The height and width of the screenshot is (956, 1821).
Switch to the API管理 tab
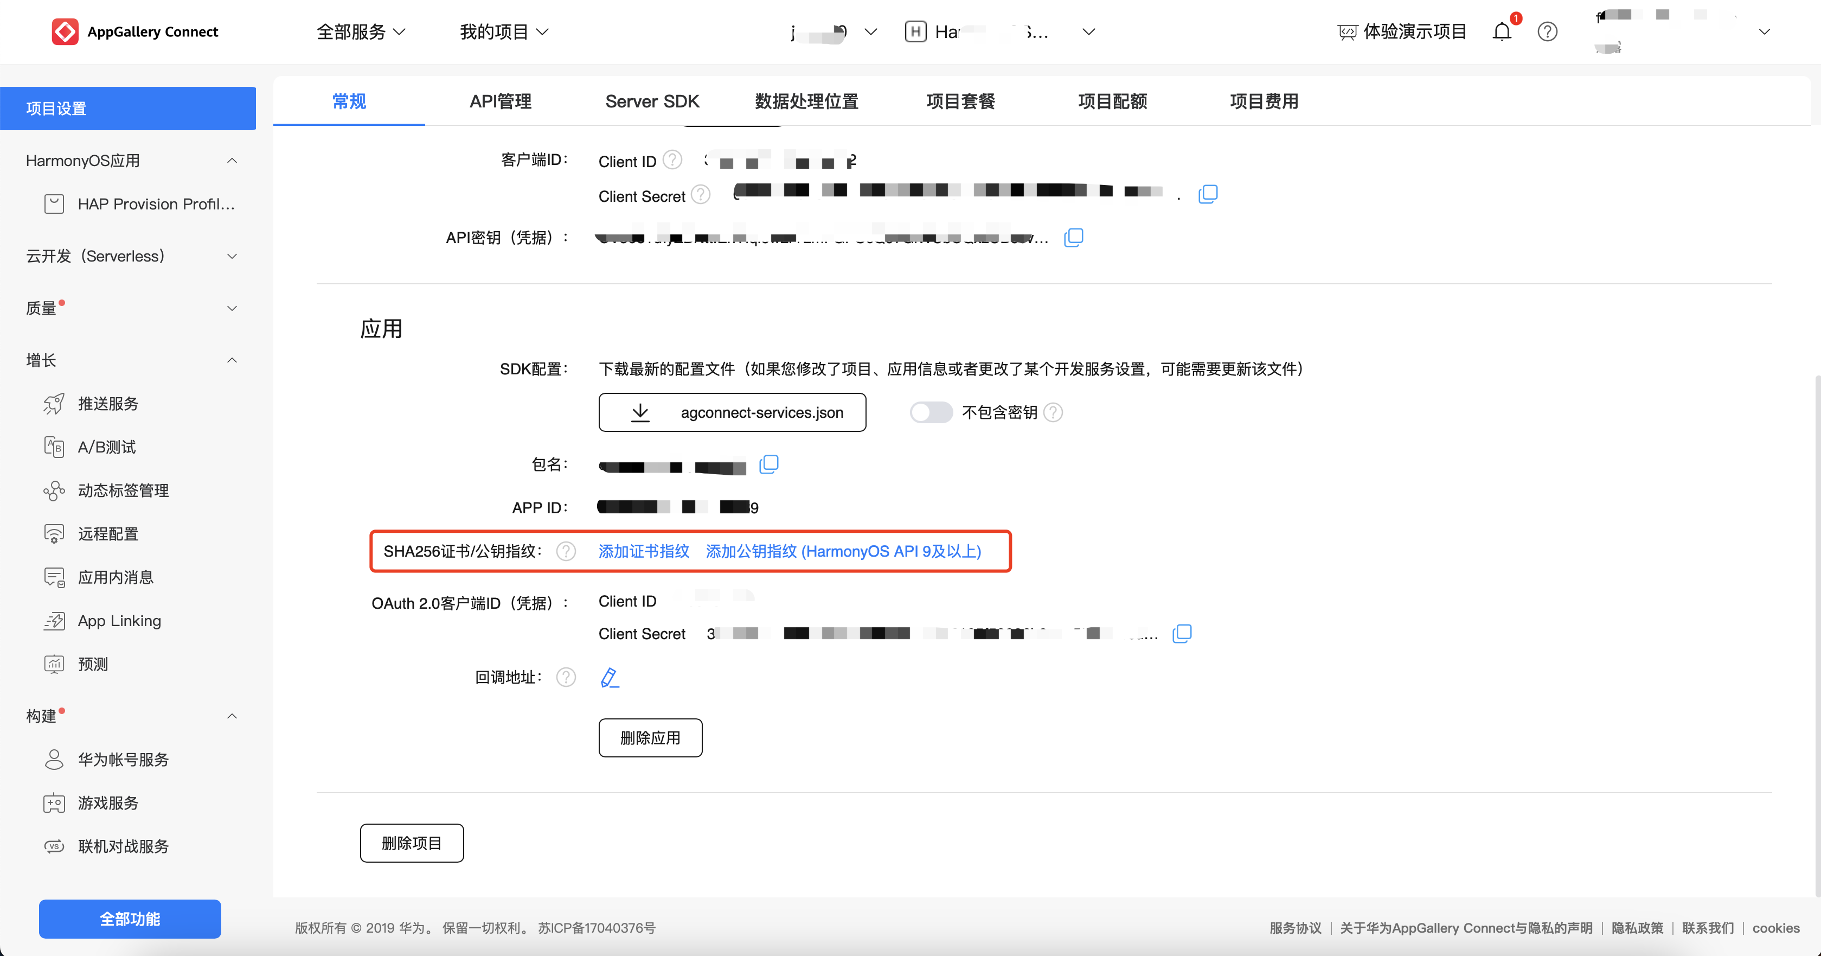[500, 101]
